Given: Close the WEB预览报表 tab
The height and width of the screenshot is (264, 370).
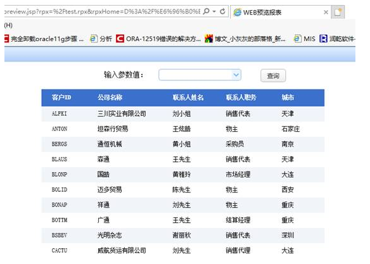Looking at the screenshot, I should click(x=326, y=12).
